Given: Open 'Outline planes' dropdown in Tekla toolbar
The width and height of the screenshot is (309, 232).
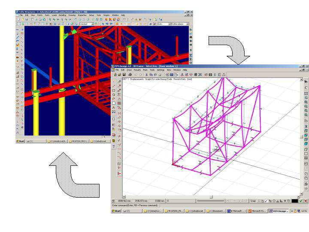Looking at the screenshot, I should pos(180,24).
